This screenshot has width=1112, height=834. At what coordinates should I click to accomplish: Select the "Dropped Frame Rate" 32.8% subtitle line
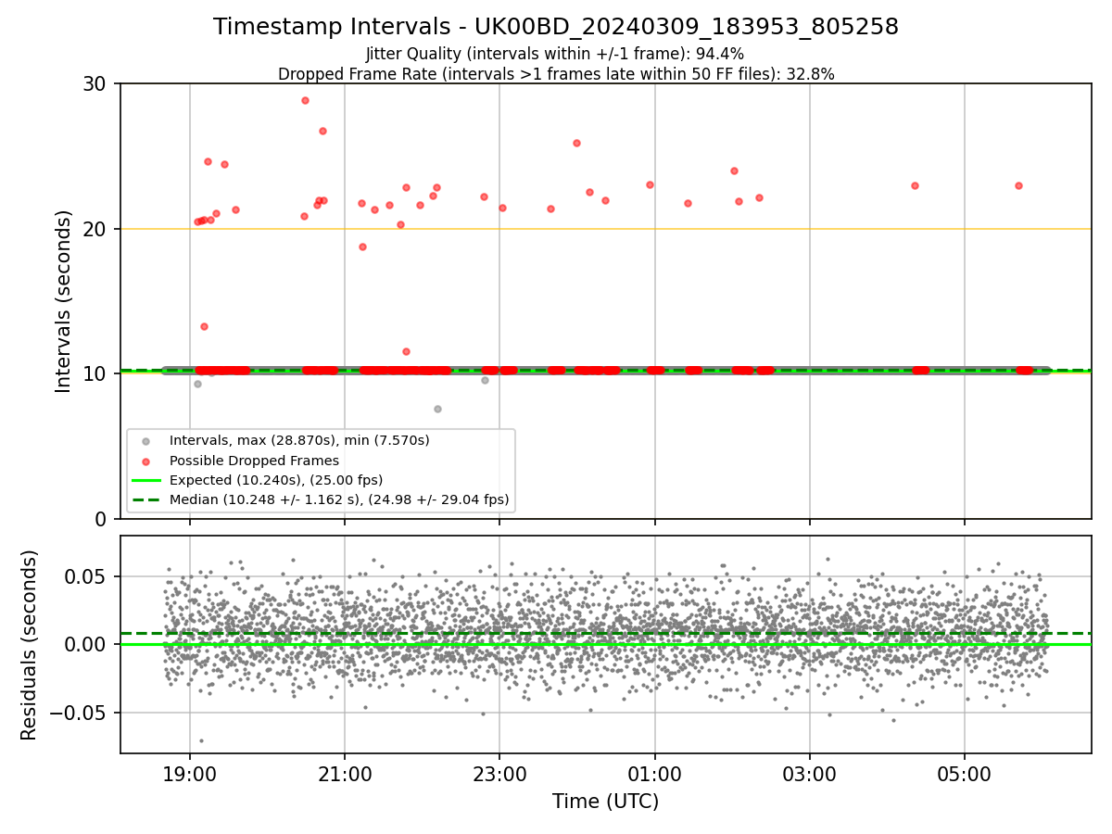556,74
